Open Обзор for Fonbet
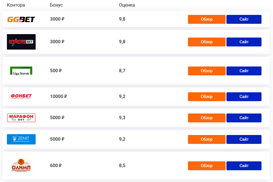 point(207,97)
